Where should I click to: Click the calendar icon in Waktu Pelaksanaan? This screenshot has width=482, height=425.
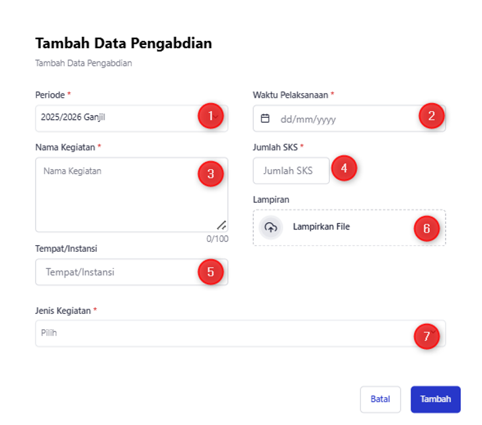[265, 118]
